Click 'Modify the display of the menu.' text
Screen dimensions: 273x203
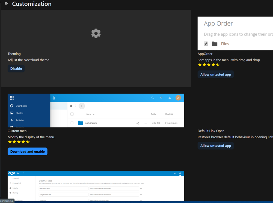coord(31,137)
